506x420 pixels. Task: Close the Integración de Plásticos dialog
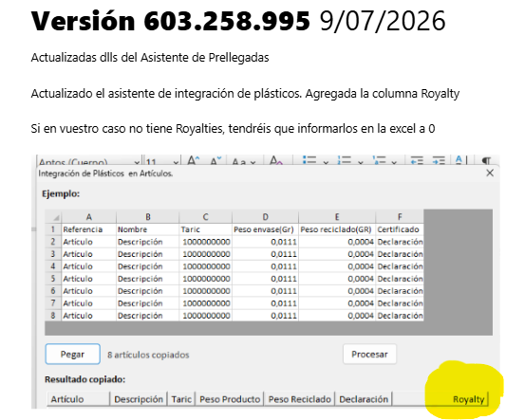[x=490, y=173]
